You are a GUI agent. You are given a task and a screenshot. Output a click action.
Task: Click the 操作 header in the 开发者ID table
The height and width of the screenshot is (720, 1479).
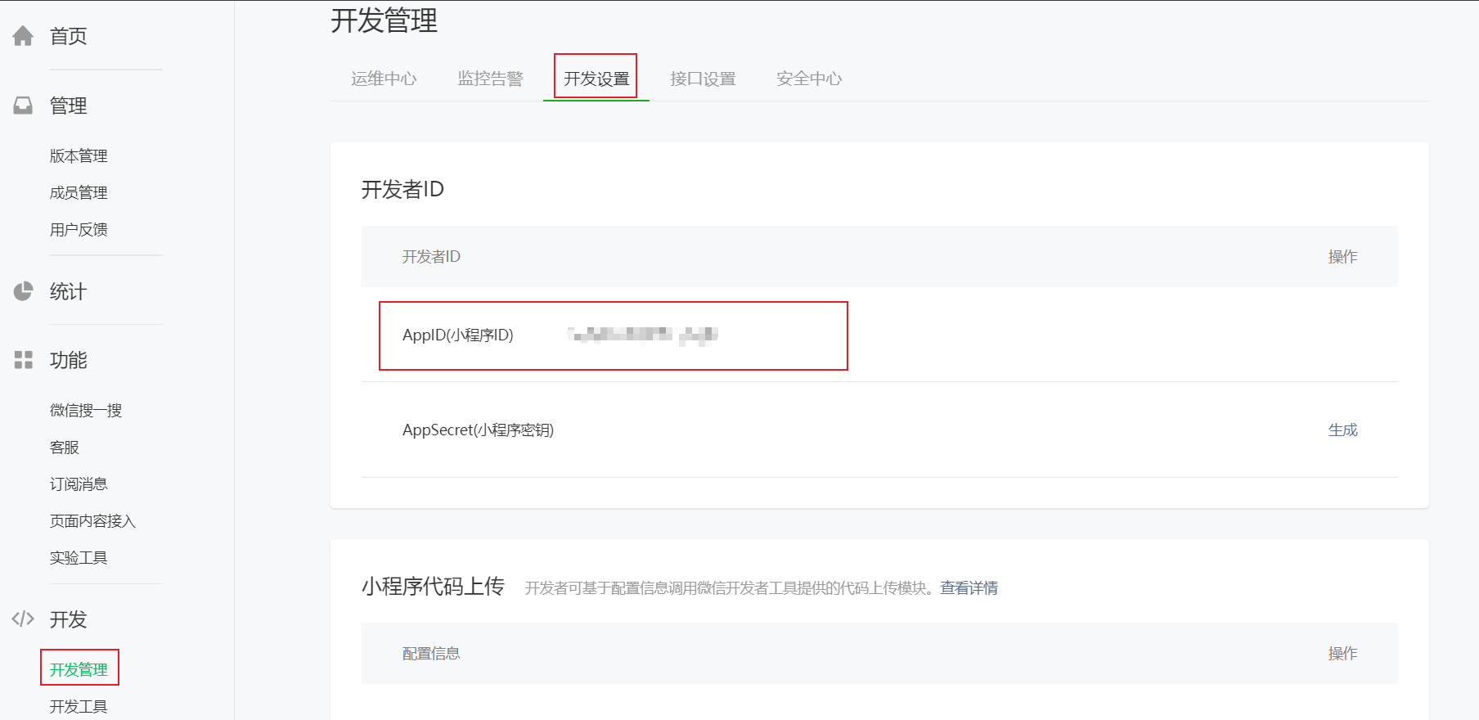point(1342,256)
